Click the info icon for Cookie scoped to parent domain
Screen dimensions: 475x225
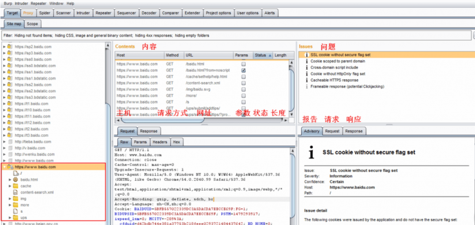[306, 61]
